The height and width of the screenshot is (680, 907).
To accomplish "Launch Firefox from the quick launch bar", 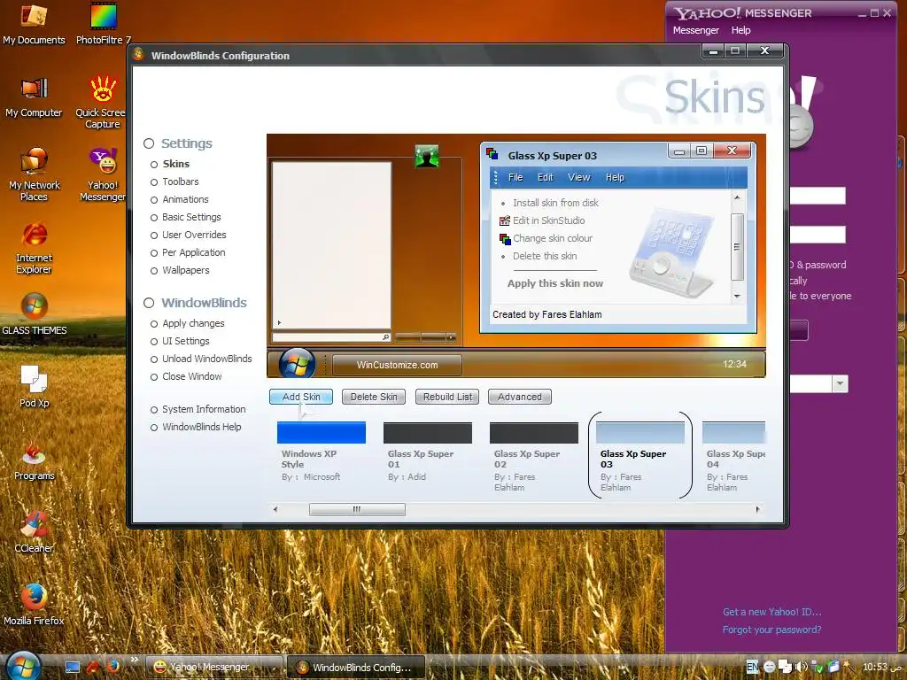I will pos(112,667).
